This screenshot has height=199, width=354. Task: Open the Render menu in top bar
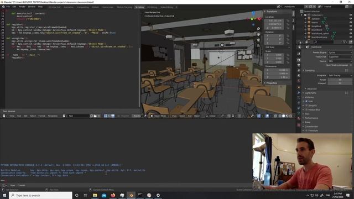click(x=22, y=7)
